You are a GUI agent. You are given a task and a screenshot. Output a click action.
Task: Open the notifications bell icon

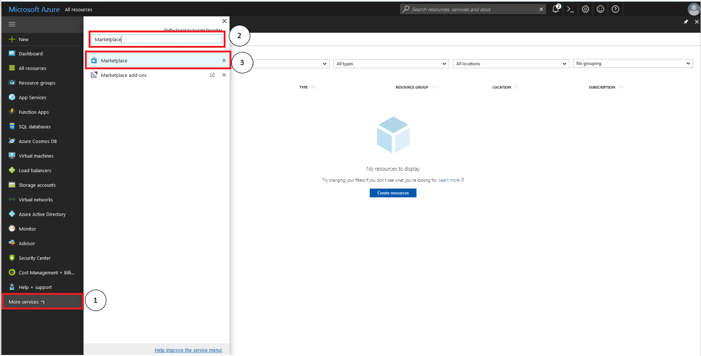[556, 9]
